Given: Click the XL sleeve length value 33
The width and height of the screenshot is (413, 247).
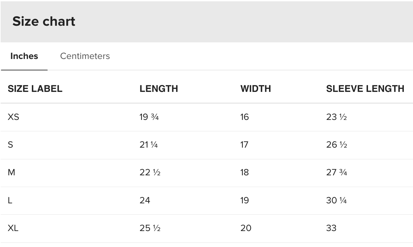Looking at the screenshot, I should (331, 228).
